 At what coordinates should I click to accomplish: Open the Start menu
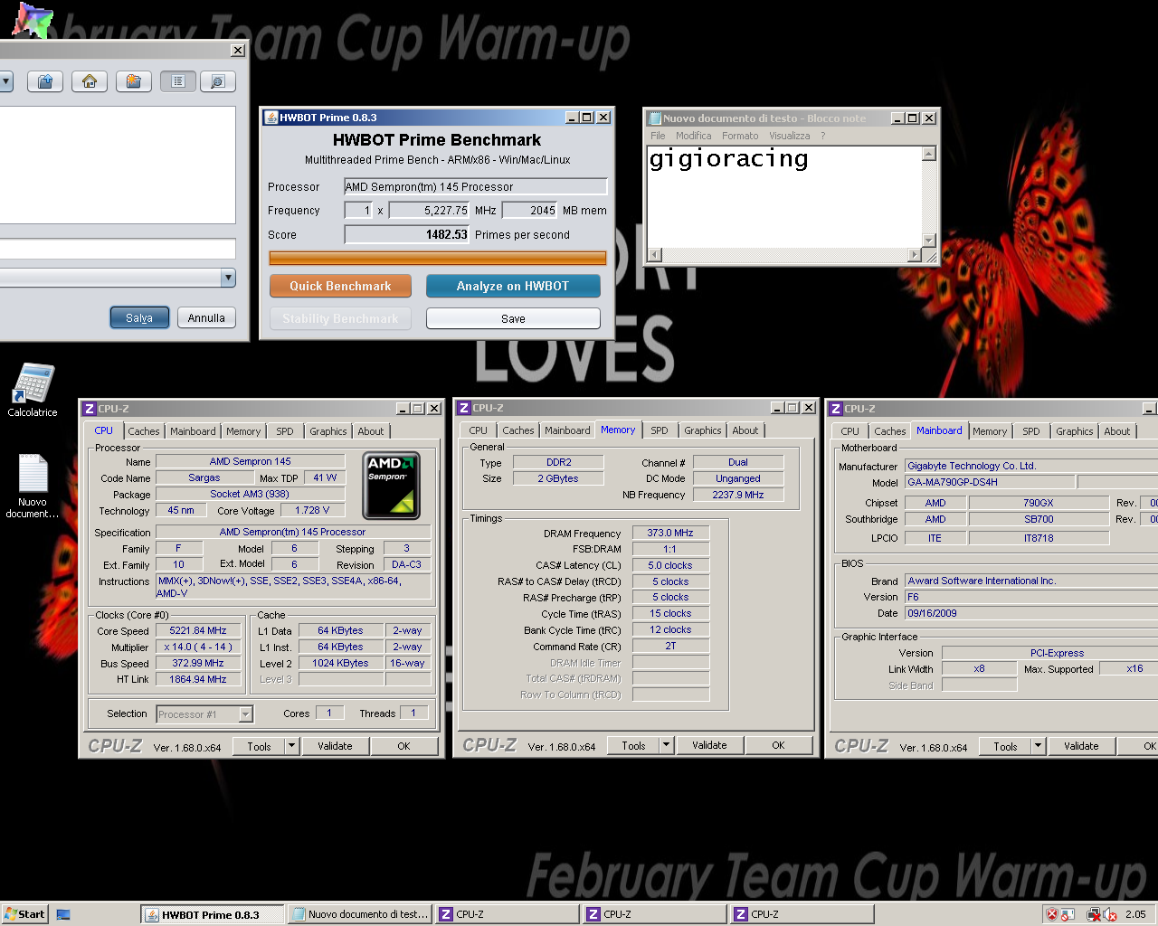(24, 914)
